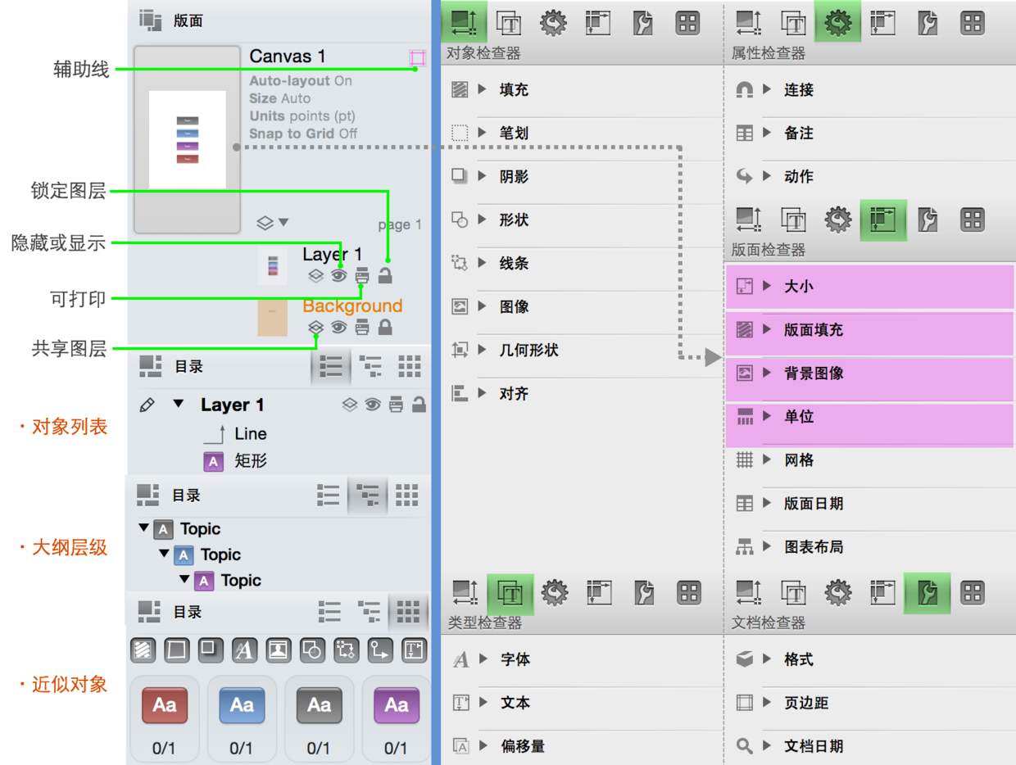Screen dimensions: 1016x765
Task: Expand the 连接 section
Action: (x=768, y=89)
